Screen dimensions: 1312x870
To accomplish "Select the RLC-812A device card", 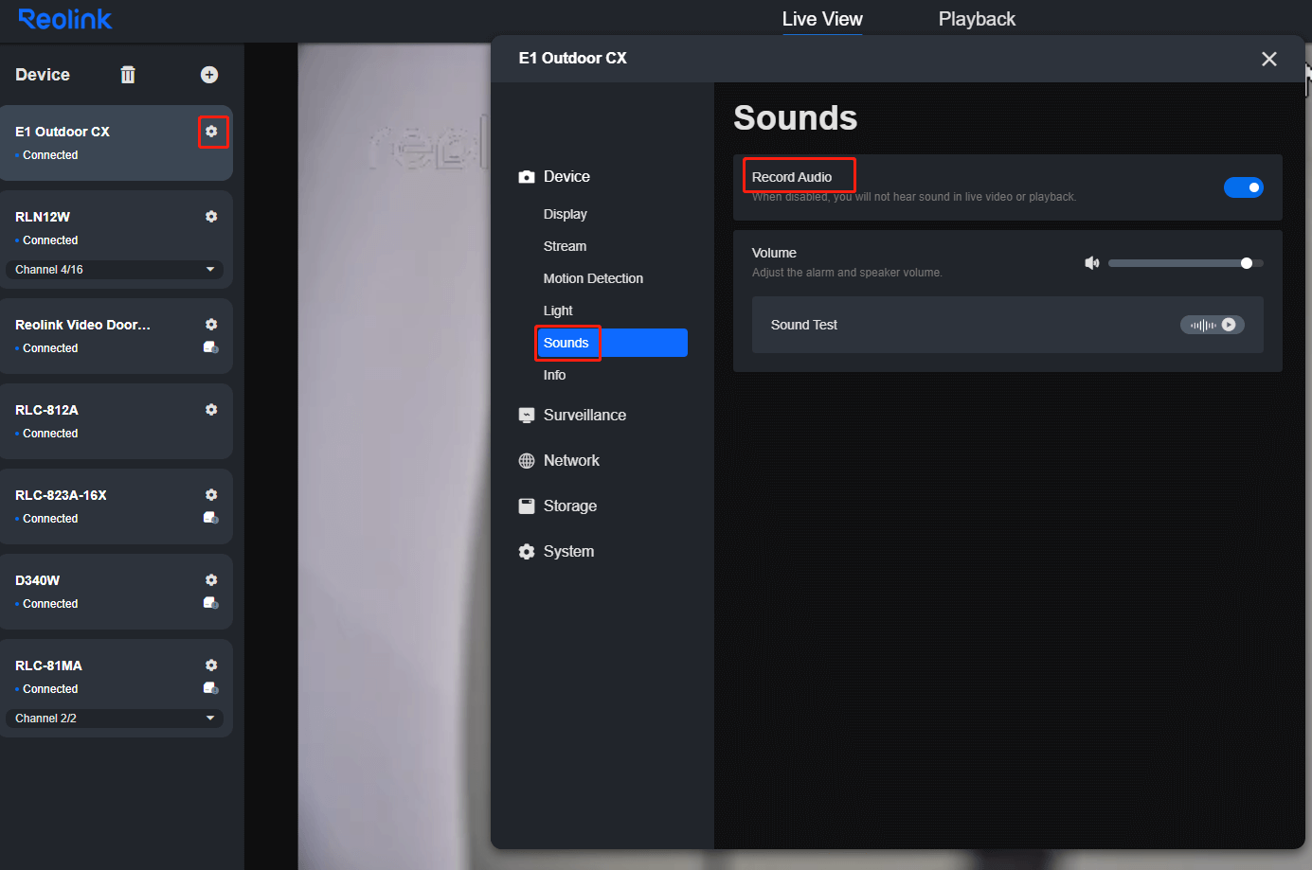I will [x=117, y=421].
